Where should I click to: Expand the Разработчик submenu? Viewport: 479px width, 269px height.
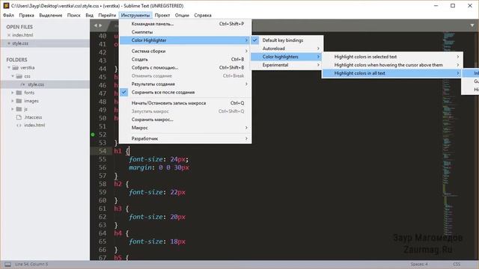tap(185, 138)
